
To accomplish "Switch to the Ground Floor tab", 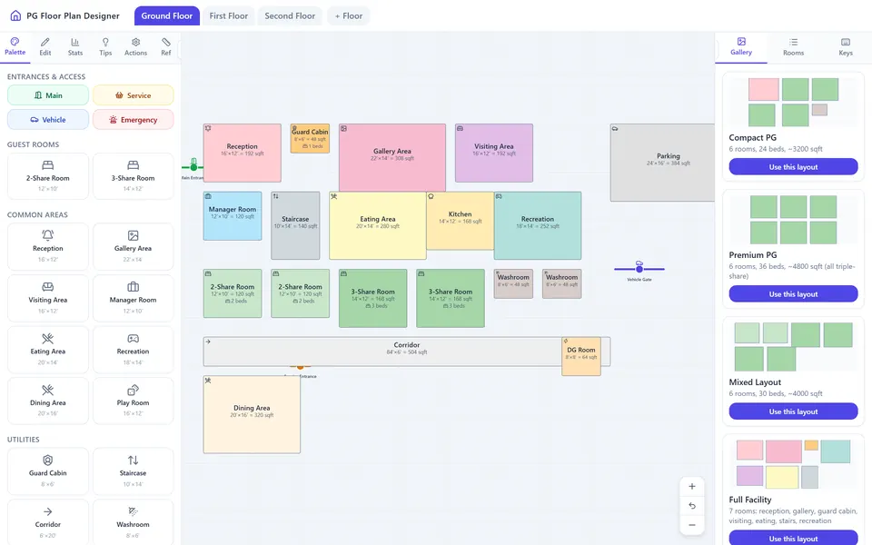I will [167, 15].
